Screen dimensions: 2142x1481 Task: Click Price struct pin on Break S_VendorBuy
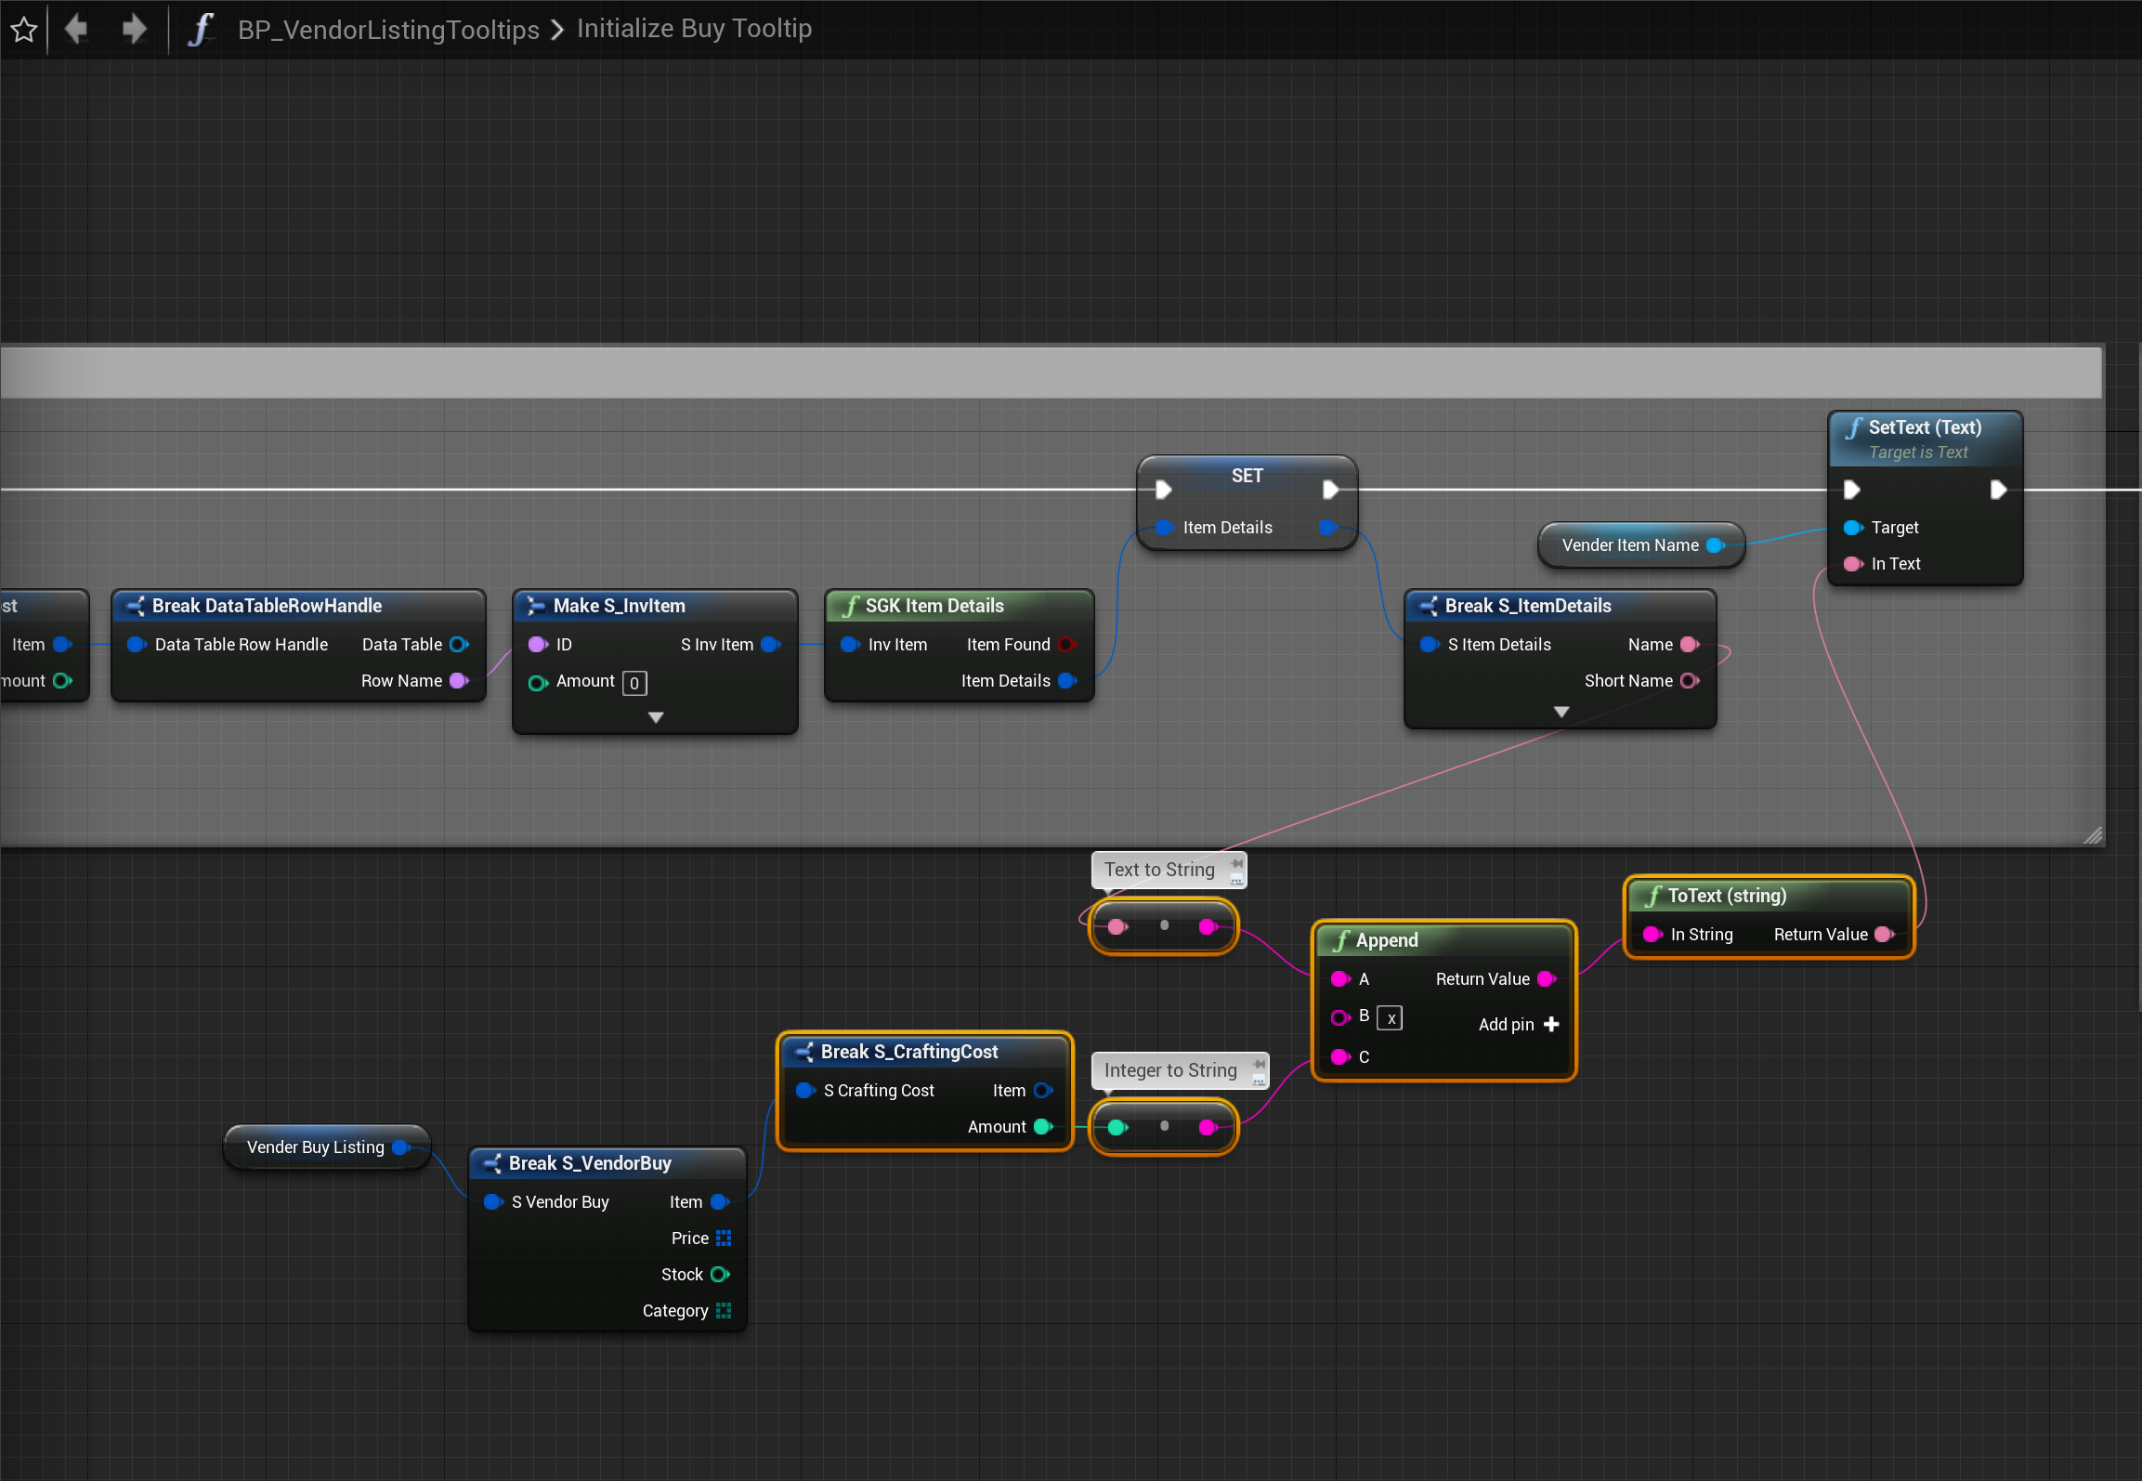coord(724,1238)
